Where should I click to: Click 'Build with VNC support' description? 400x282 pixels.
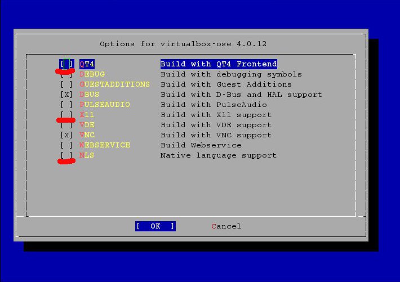(x=216, y=135)
